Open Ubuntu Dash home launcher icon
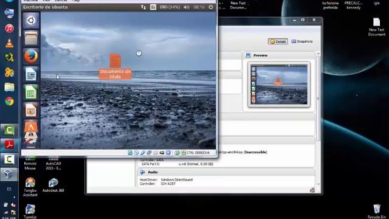The height and width of the screenshot is (219, 389). coord(31,20)
